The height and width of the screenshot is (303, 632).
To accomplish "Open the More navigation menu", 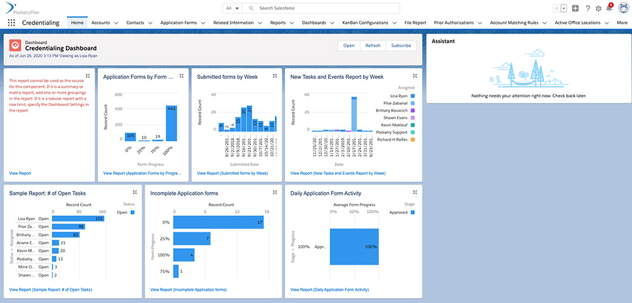I will [x=622, y=23].
